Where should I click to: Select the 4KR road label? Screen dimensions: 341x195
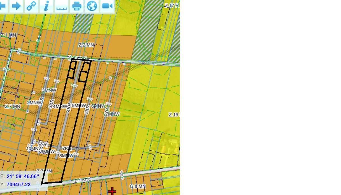click(69, 108)
